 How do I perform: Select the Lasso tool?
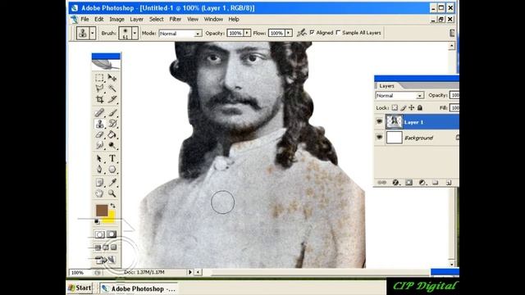tap(99, 88)
